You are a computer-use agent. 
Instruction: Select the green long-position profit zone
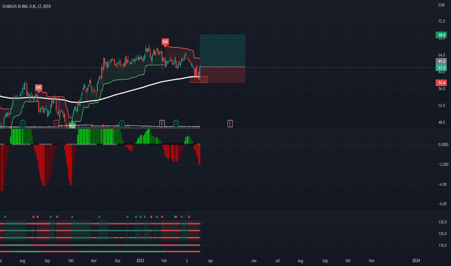[222, 51]
